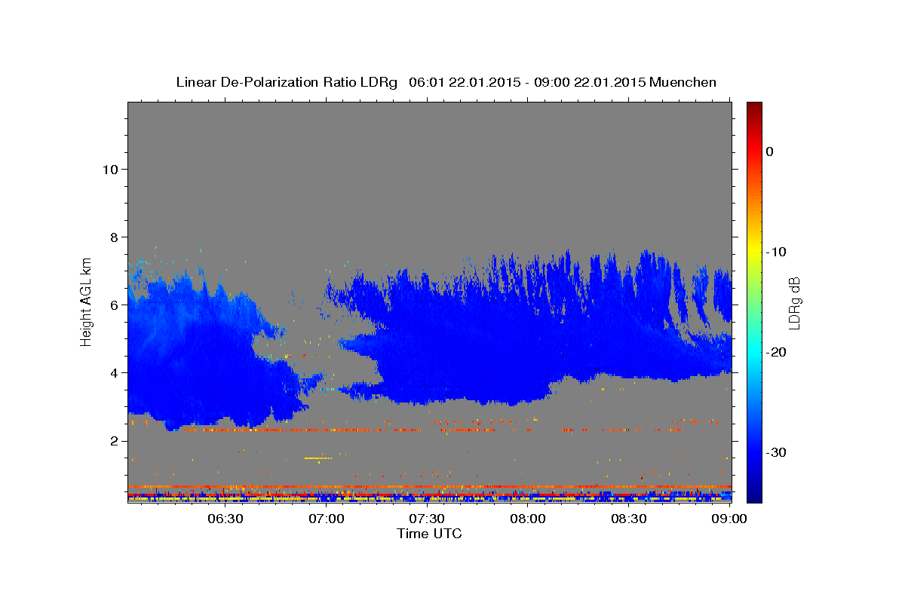
Task: Click the 'Height AGL km' axis label
Action: tap(87, 301)
